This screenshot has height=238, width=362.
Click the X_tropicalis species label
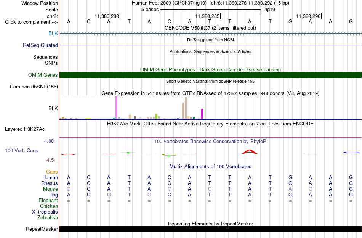[45, 212]
